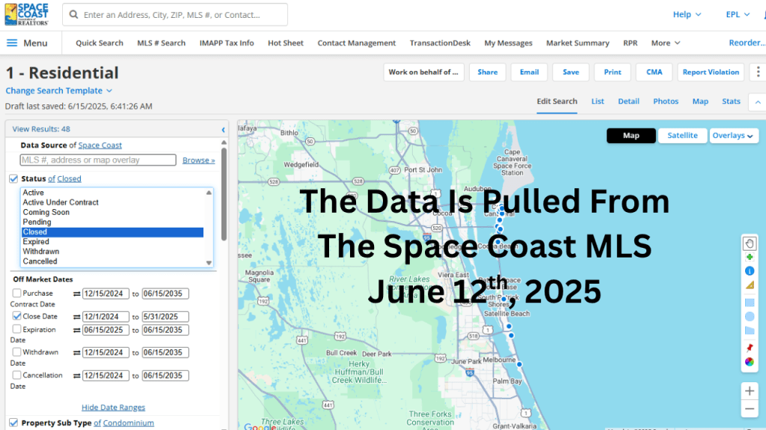Uncheck the Close Date checkbox
The image size is (766, 430).
pos(19,315)
